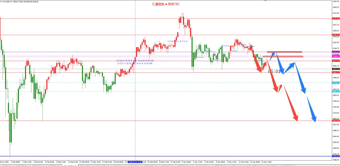Viewport: 340px width, 166px height.
Task: Select the 5375.92 red price tag
Action: coord(336,19)
